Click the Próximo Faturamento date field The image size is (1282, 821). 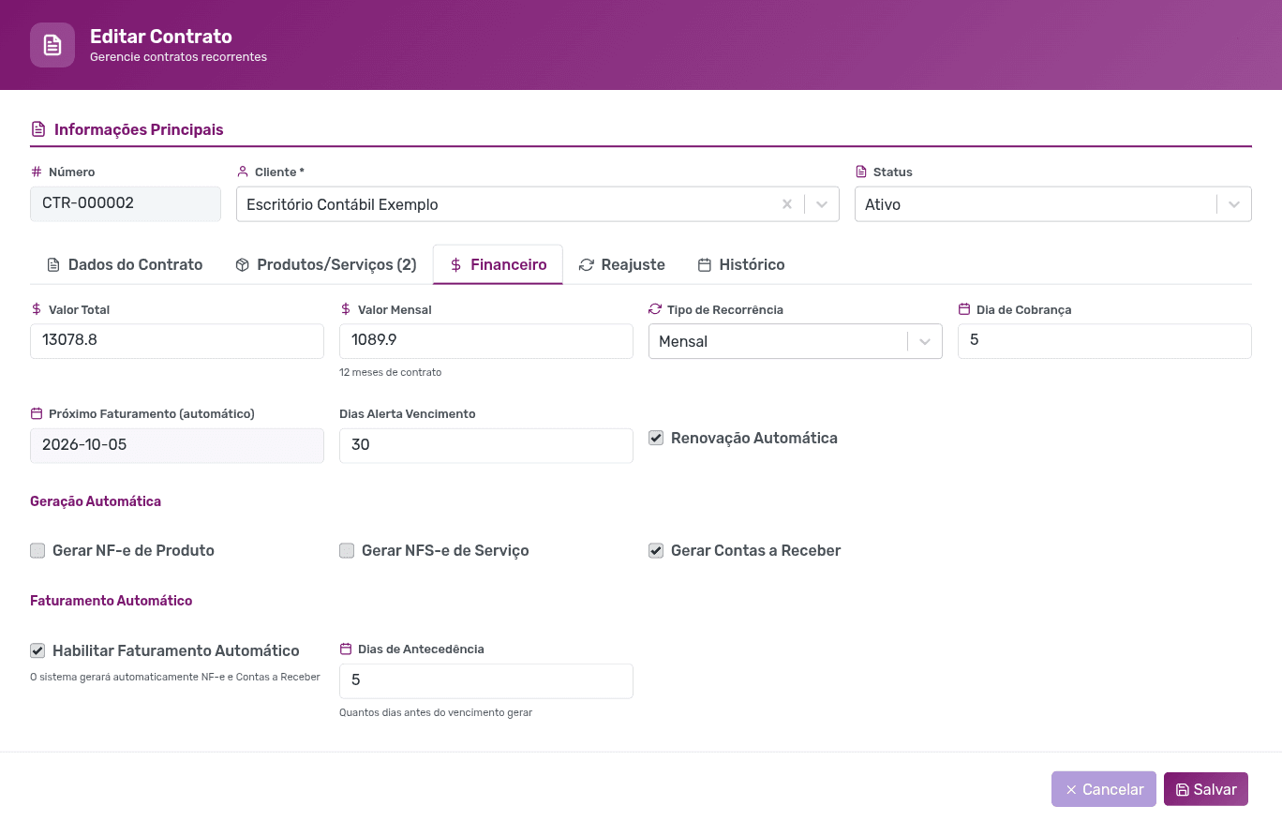pos(177,445)
